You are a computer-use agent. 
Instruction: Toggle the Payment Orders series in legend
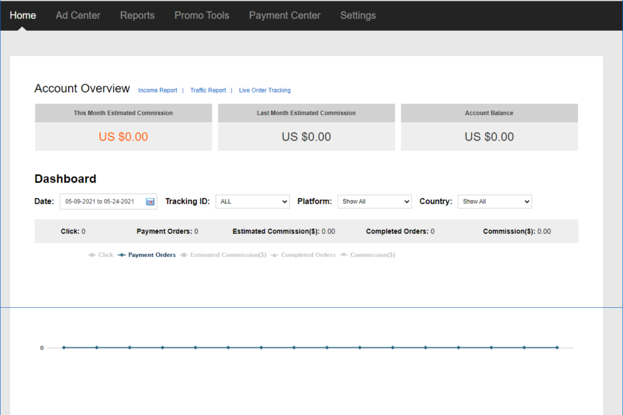pos(147,255)
